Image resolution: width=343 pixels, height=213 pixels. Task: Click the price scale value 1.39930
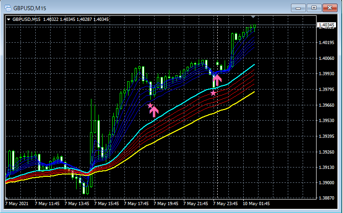pos(327,73)
